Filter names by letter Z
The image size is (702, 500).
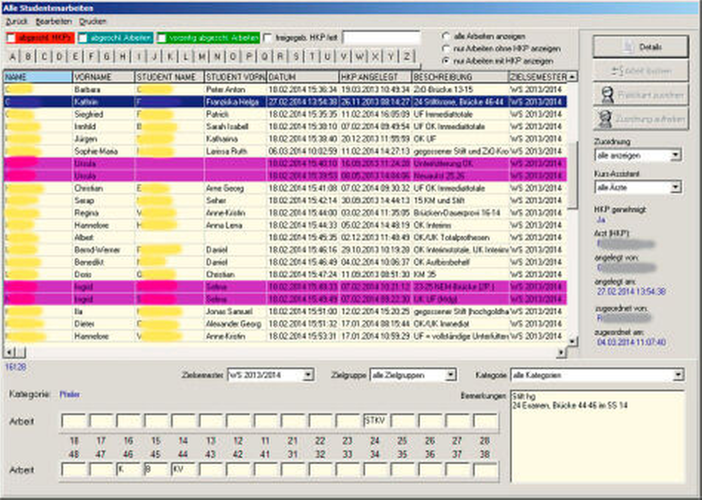pyautogui.click(x=406, y=56)
